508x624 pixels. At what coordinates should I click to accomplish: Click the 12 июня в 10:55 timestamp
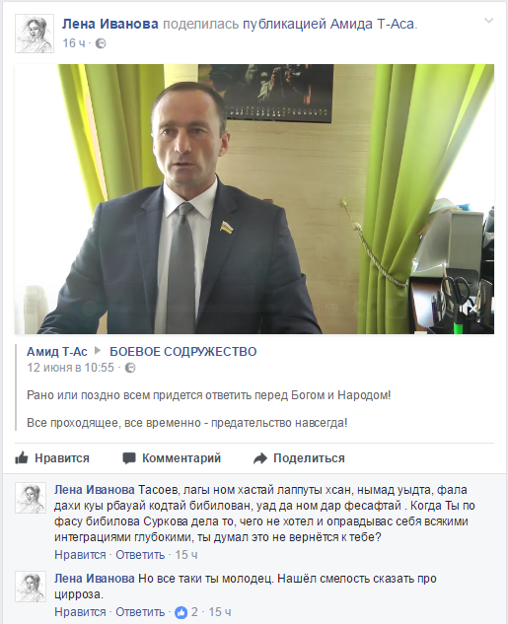point(70,368)
